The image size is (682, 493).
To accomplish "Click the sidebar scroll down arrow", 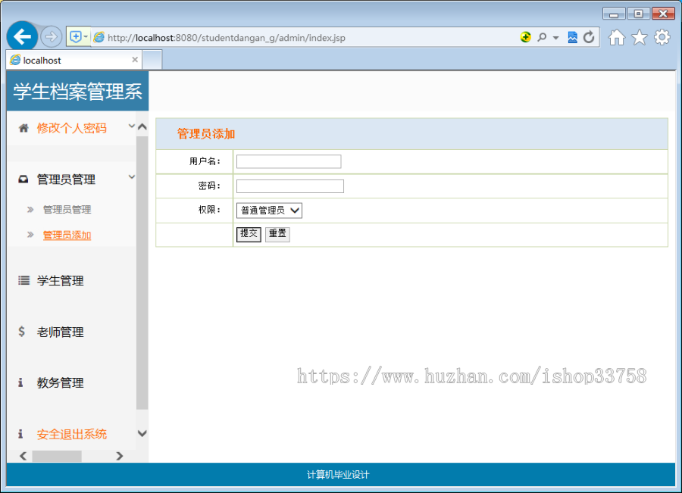I will (x=142, y=433).
